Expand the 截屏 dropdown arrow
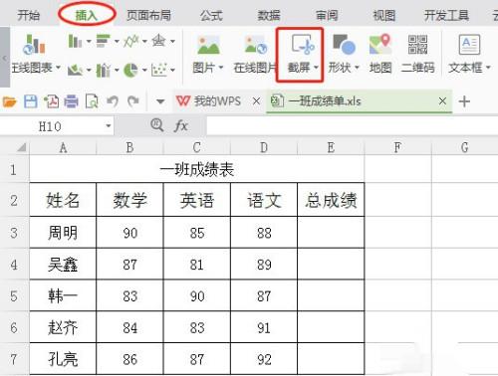Screen dimensions: 498x376 [316, 68]
